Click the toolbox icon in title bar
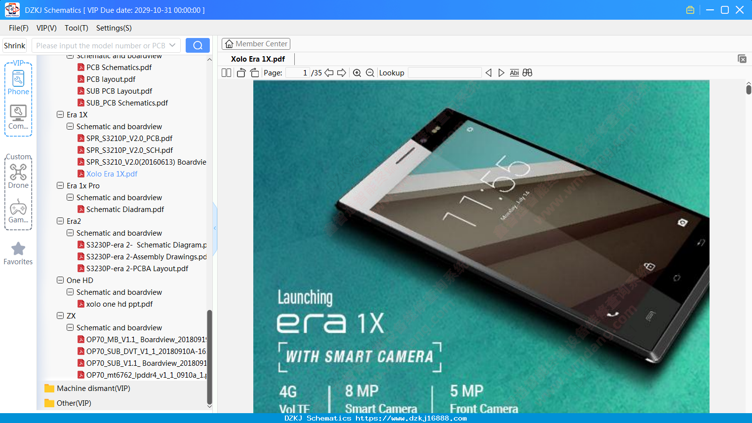Viewport: 752px width, 423px height. tap(690, 10)
